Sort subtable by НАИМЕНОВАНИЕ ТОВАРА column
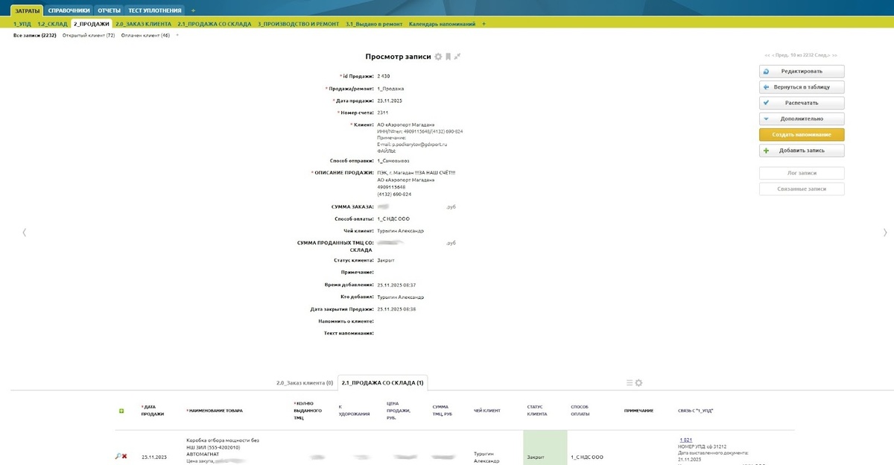 coord(215,411)
